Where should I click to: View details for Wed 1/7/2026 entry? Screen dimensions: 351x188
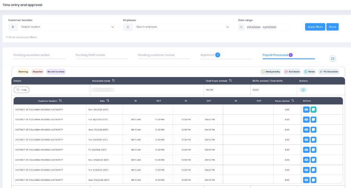[306, 130]
